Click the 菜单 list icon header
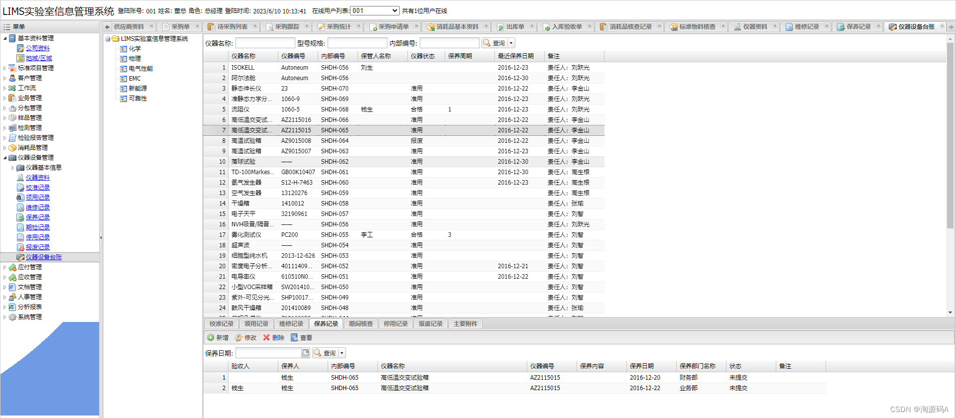Image resolution: width=956 pixels, height=418 pixels. [x=7, y=27]
